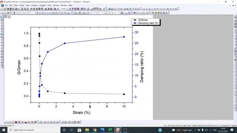Open the Windows Start menu
Image resolution: width=237 pixels, height=133 pixels.
click(4, 130)
